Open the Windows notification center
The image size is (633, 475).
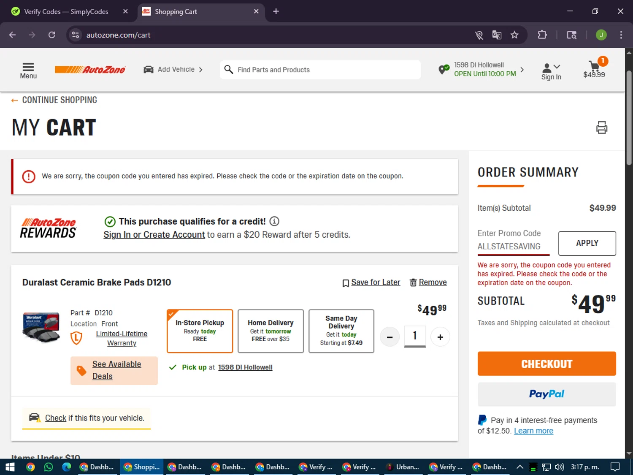click(x=615, y=467)
